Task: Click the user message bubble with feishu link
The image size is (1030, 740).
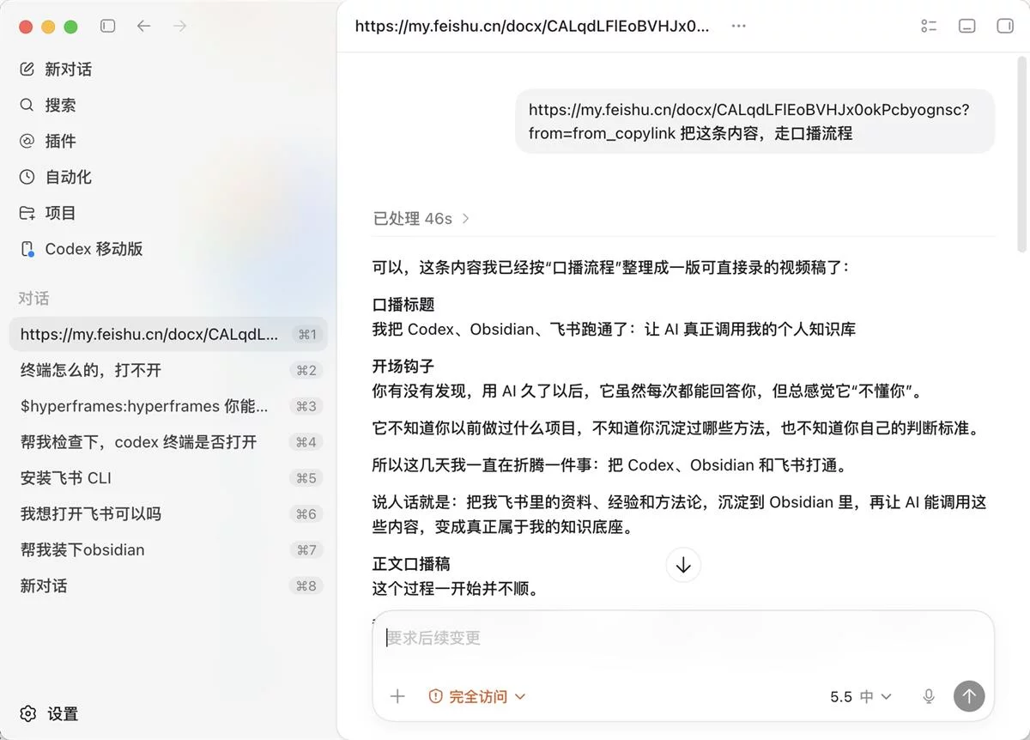Action: (754, 122)
